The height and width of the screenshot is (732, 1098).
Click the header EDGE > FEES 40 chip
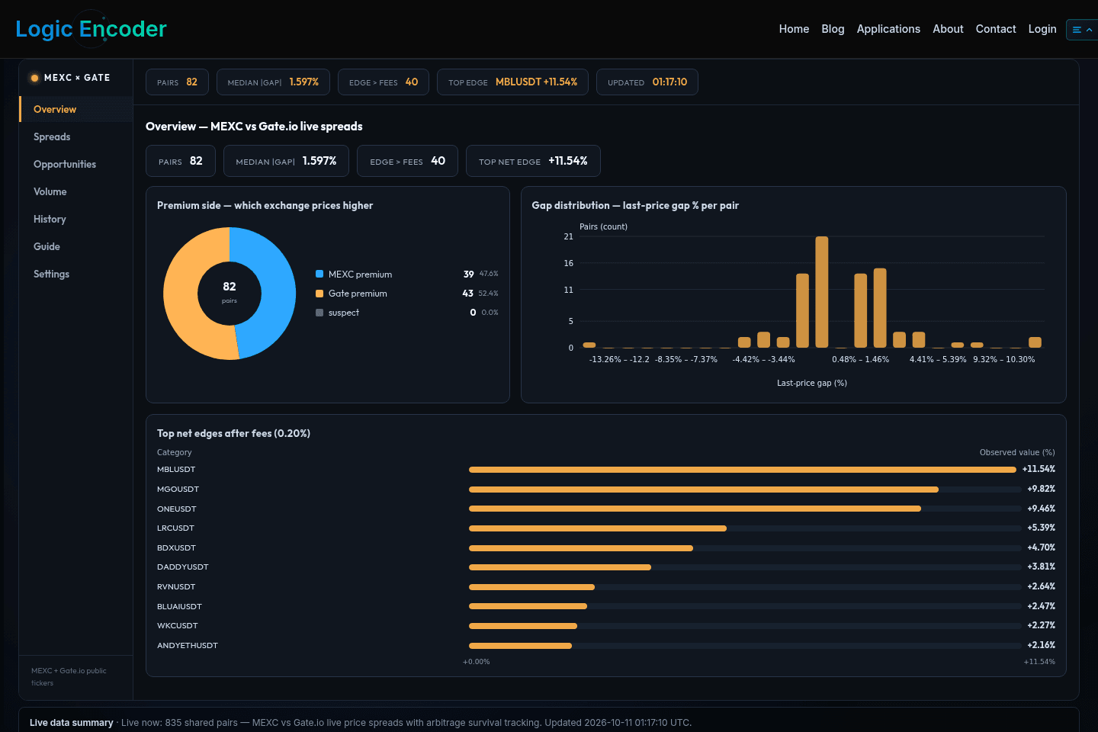[384, 82]
